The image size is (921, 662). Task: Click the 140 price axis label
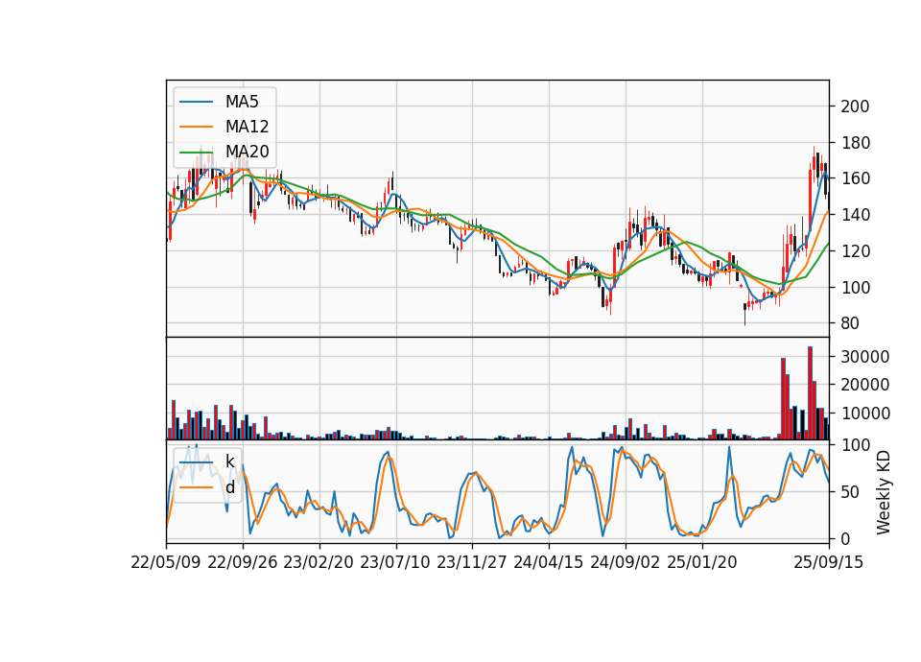(x=855, y=215)
